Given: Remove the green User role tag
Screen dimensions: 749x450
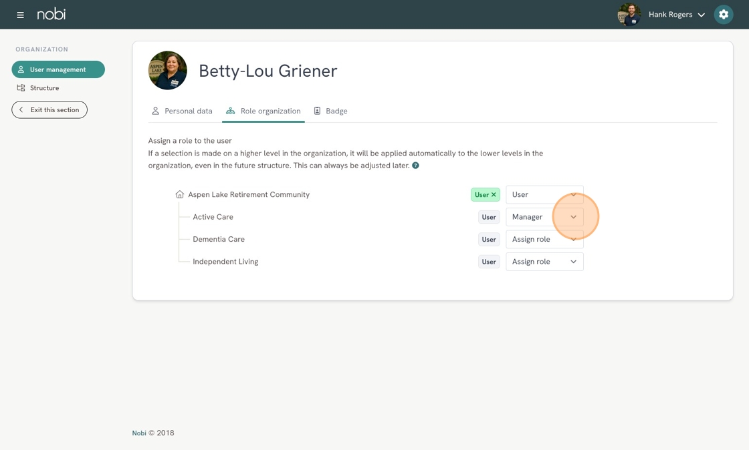Looking at the screenshot, I should (x=494, y=195).
